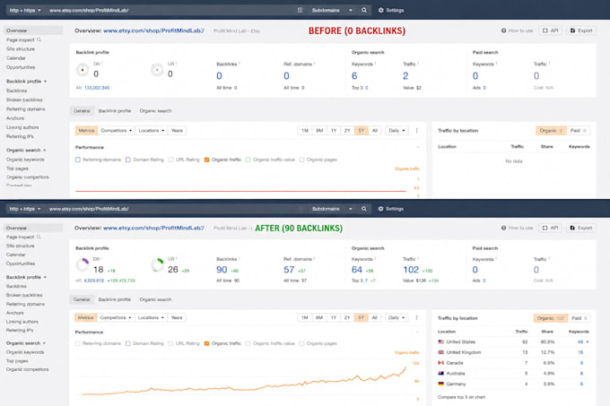Open the Competitors dropdown in the before panel

(x=117, y=131)
